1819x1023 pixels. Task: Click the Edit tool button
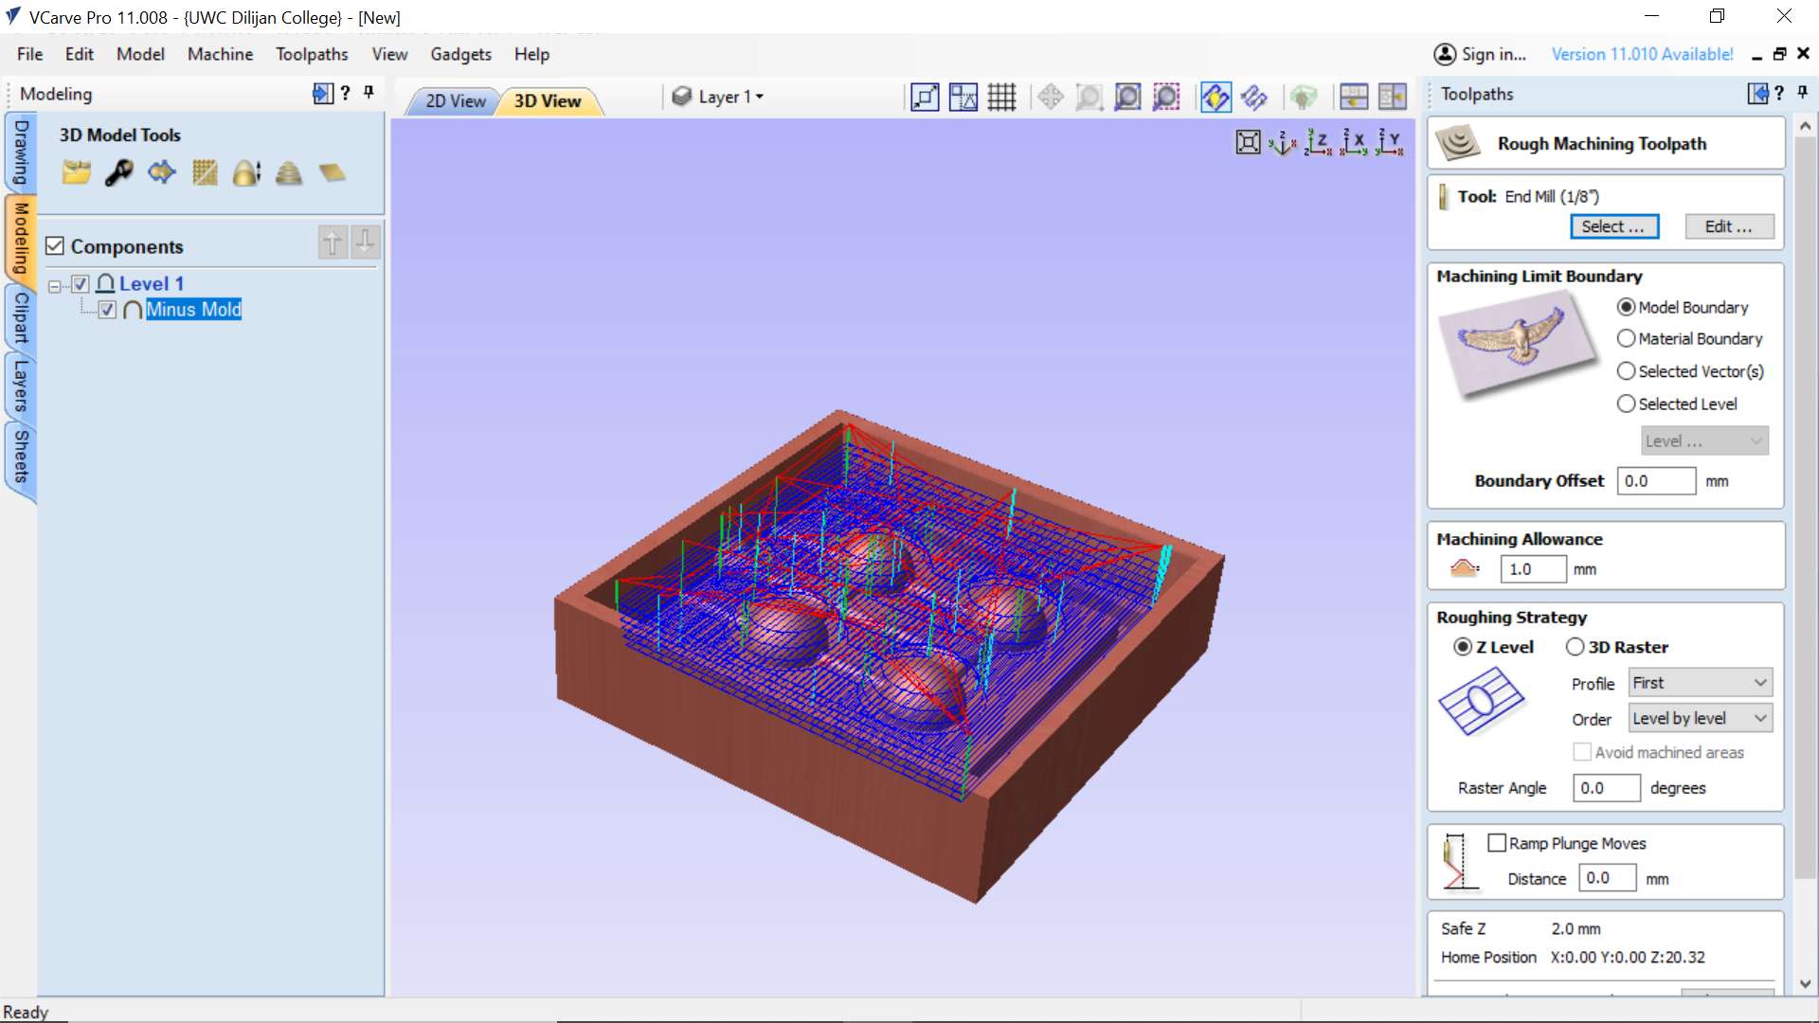point(1728,227)
